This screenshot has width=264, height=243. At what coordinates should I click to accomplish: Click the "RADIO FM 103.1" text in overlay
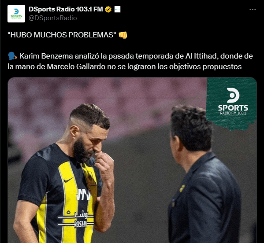233,113
